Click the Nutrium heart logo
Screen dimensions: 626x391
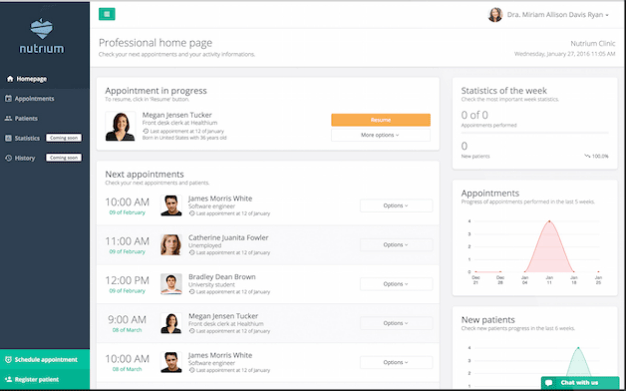coord(42,29)
